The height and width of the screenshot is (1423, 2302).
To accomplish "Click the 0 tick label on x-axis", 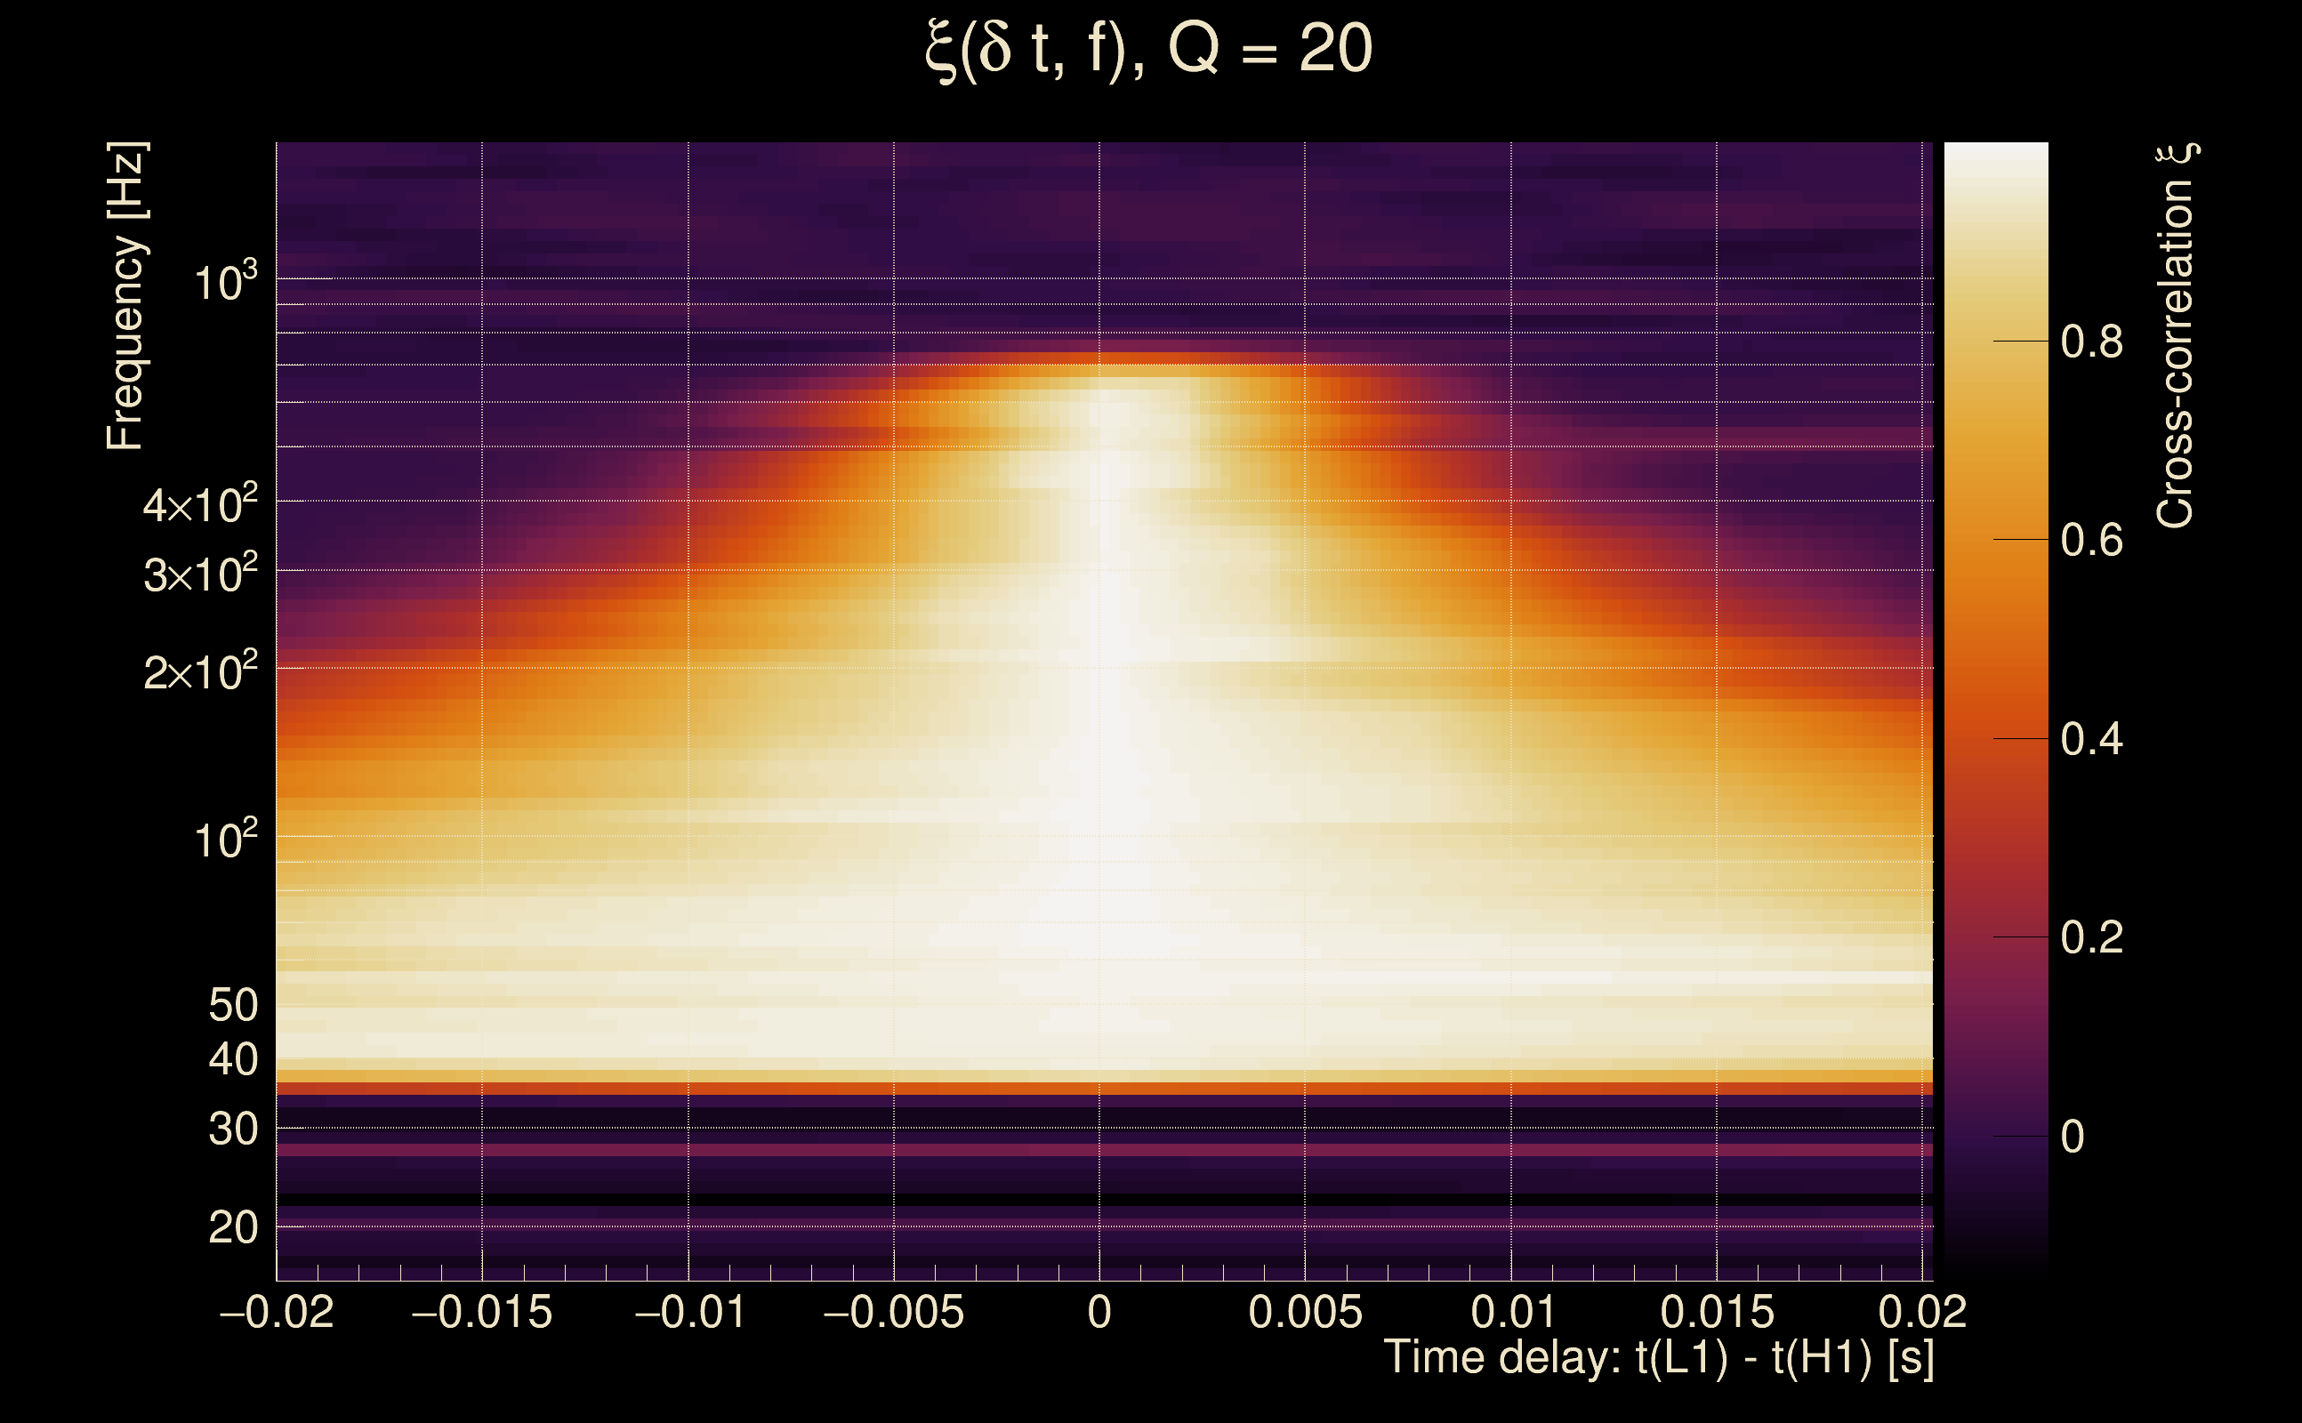I will [x=1099, y=1312].
